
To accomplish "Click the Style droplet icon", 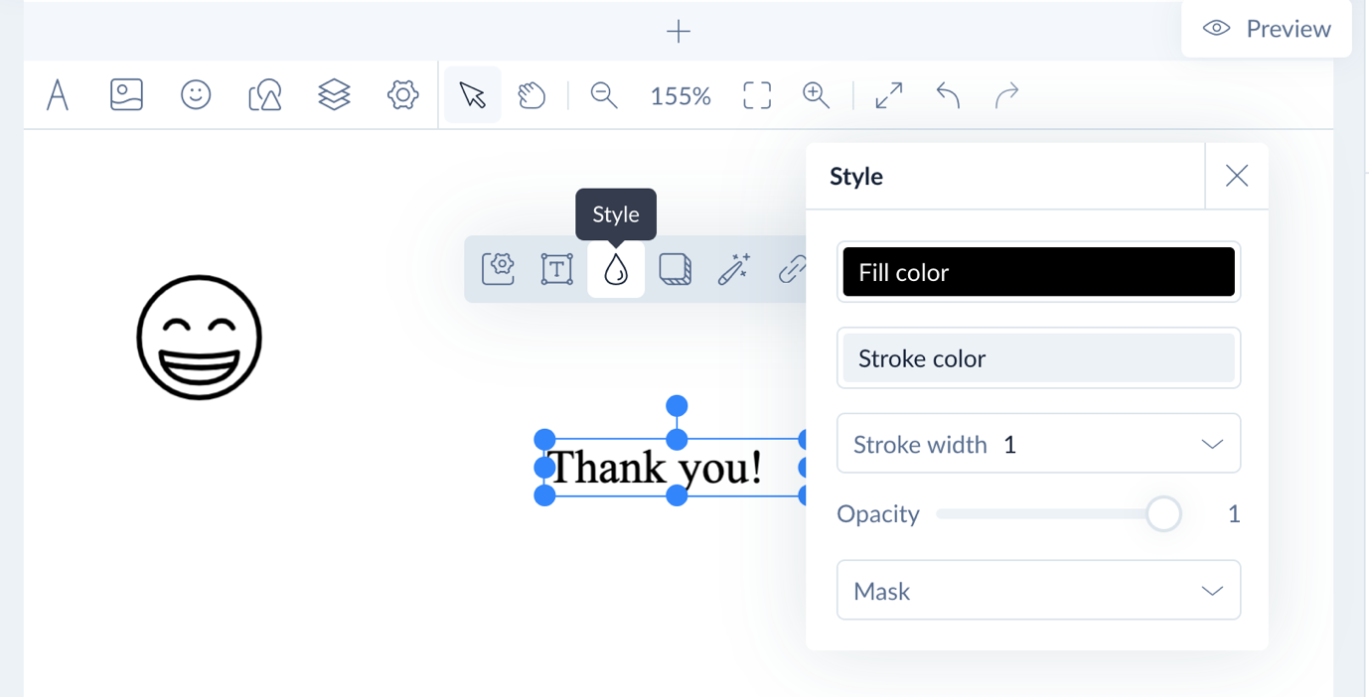I will pyautogui.click(x=616, y=269).
